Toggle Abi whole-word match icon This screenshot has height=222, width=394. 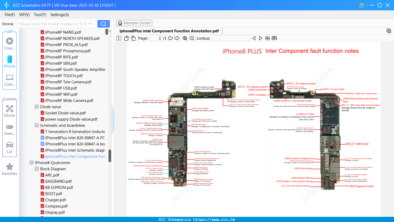(x=267, y=38)
